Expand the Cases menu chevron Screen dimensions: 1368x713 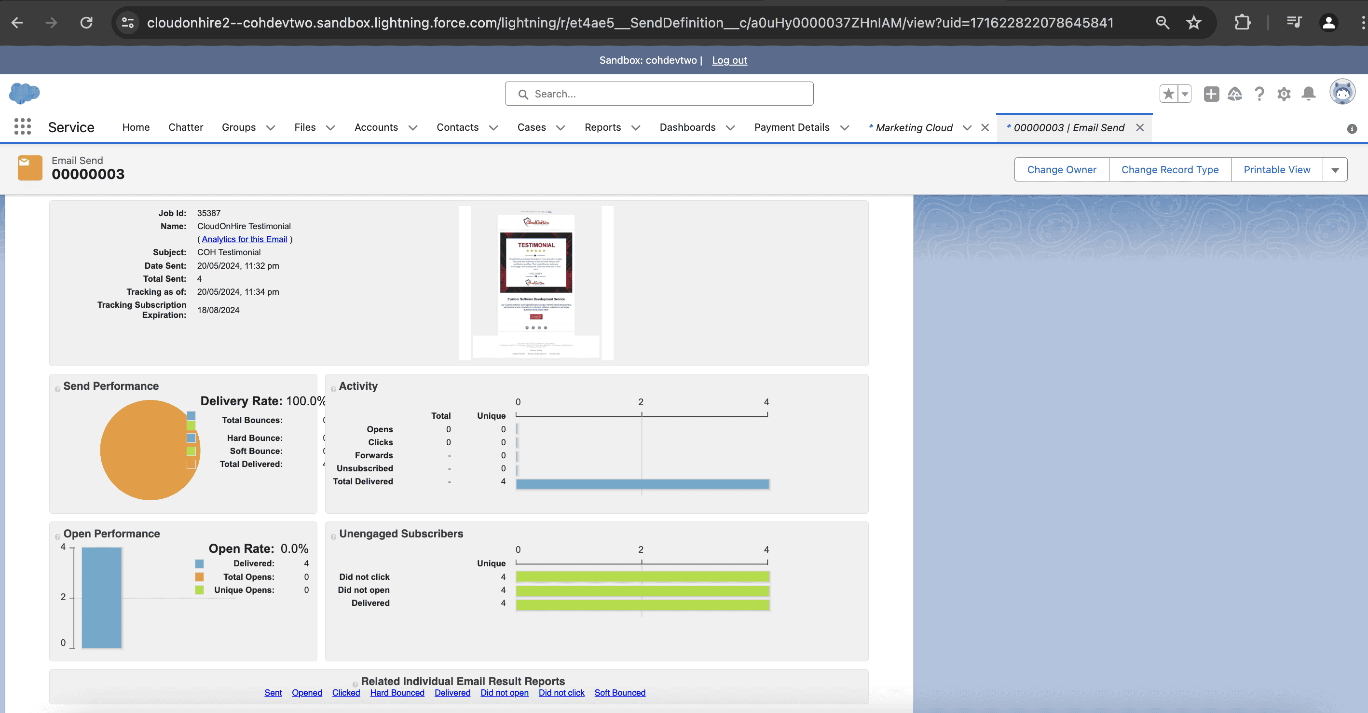click(561, 127)
